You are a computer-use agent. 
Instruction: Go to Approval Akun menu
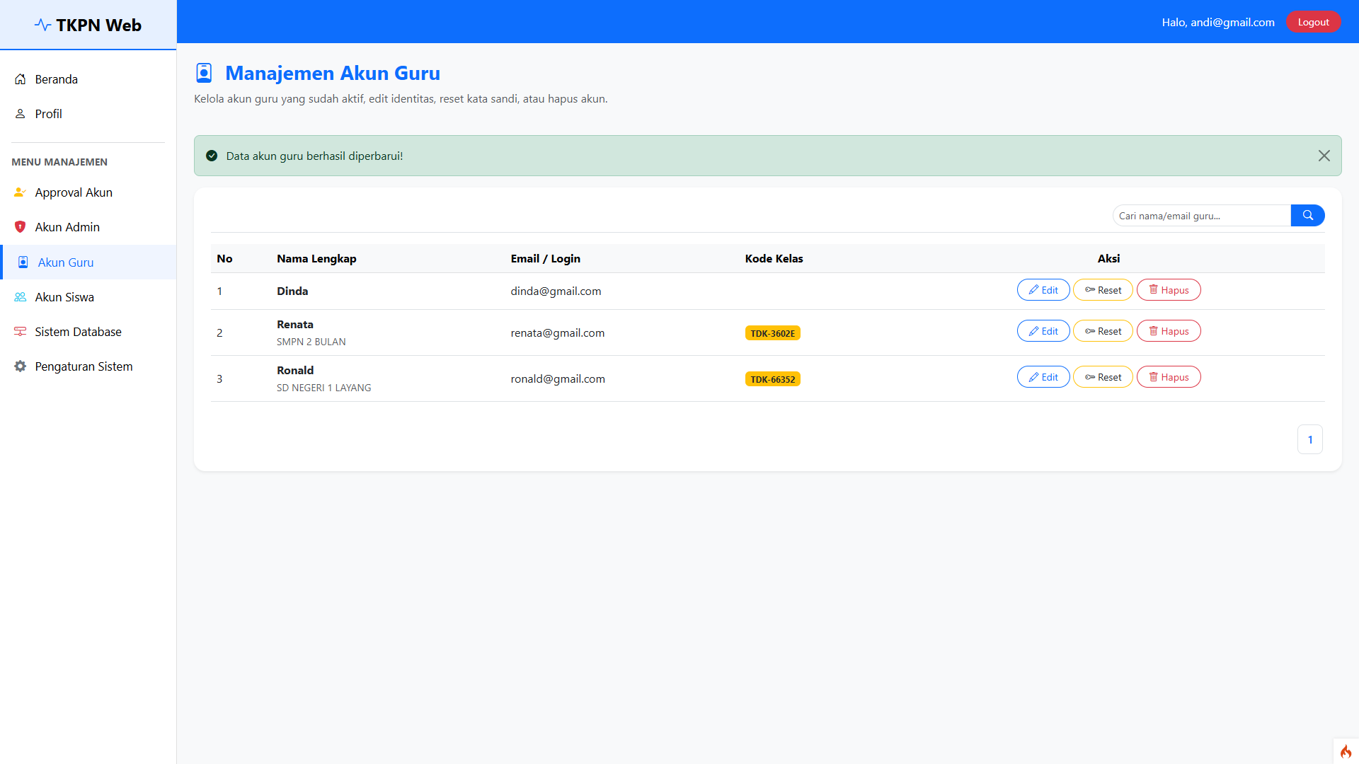(x=73, y=192)
